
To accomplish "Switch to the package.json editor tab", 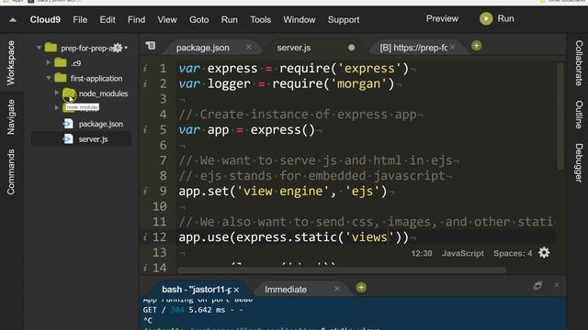I will click(202, 48).
